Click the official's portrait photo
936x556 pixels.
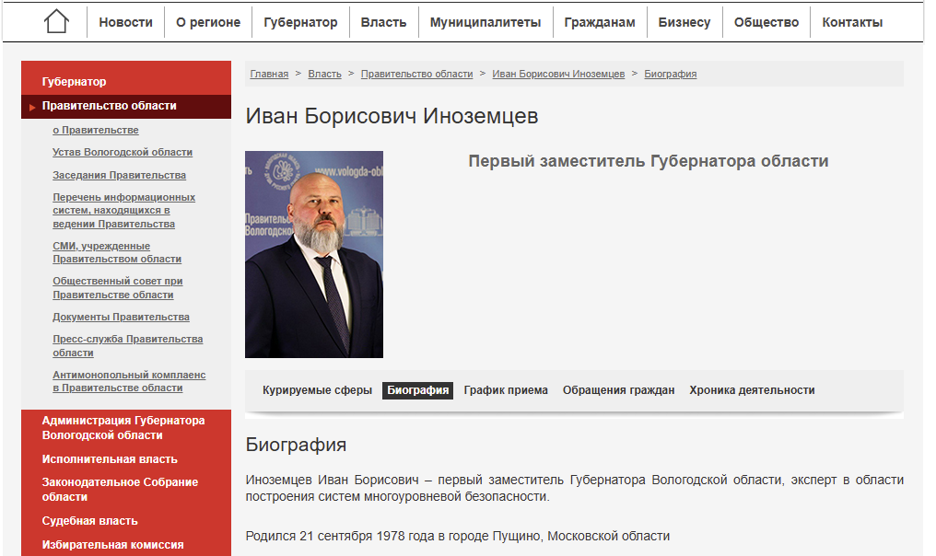[x=314, y=254]
